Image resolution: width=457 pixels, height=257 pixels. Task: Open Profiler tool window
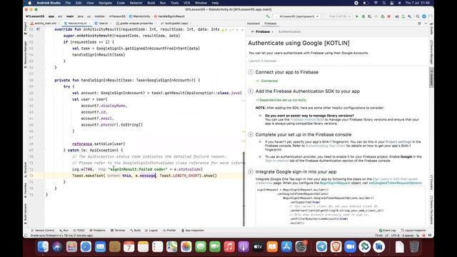[x=170, y=231]
